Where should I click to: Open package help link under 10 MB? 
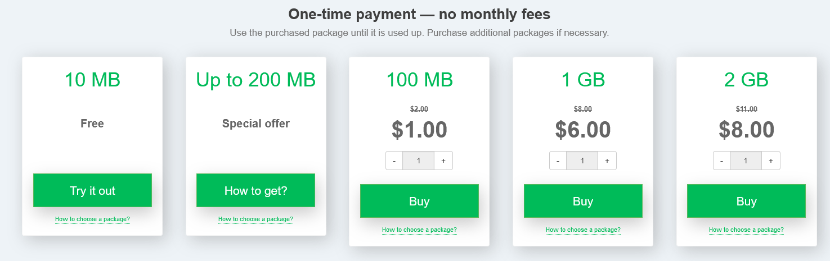coord(92,219)
